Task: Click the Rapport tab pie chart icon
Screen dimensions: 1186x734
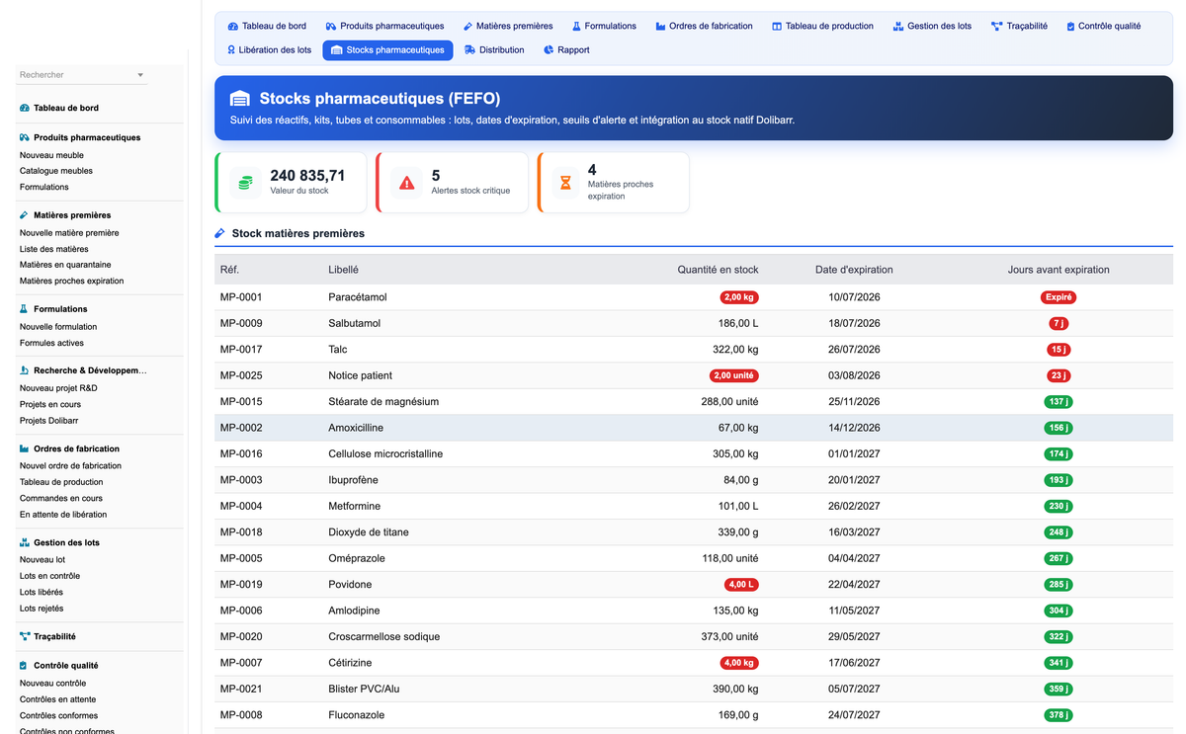Action: (549, 49)
